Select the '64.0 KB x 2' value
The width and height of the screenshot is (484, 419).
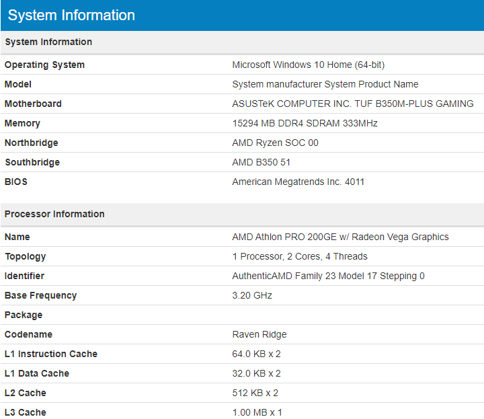coord(257,354)
